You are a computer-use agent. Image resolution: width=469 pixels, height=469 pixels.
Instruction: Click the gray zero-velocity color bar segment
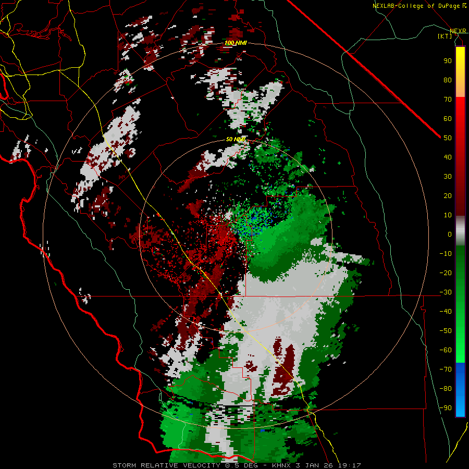(x=460, y=230)
